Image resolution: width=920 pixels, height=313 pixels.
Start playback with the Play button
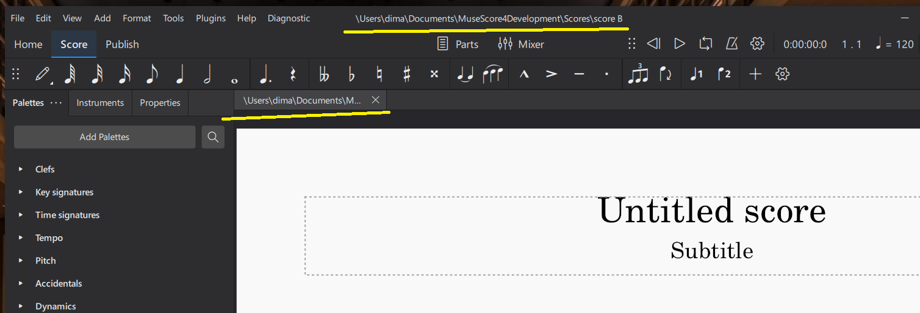tap(679, 44)
